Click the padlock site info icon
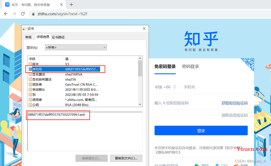 point(33,14)
